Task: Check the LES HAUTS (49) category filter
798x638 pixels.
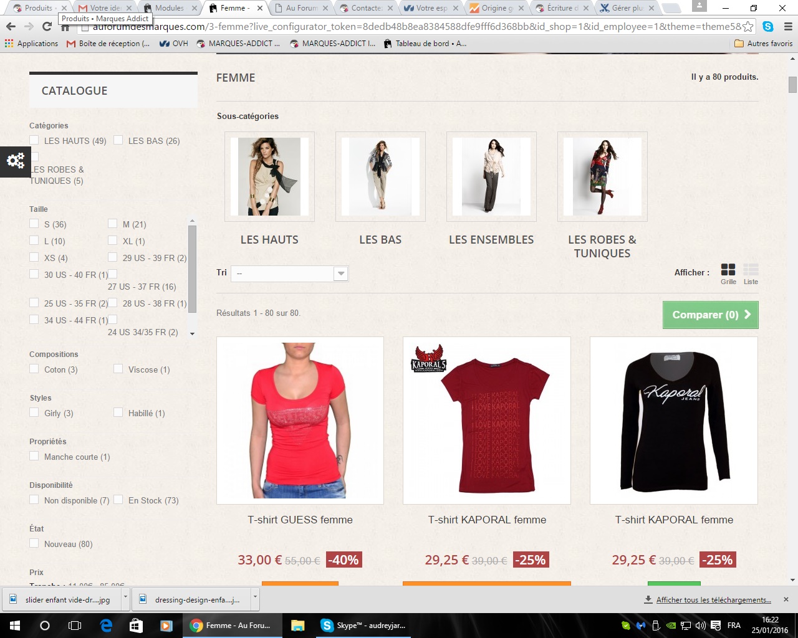Action: 34,140
